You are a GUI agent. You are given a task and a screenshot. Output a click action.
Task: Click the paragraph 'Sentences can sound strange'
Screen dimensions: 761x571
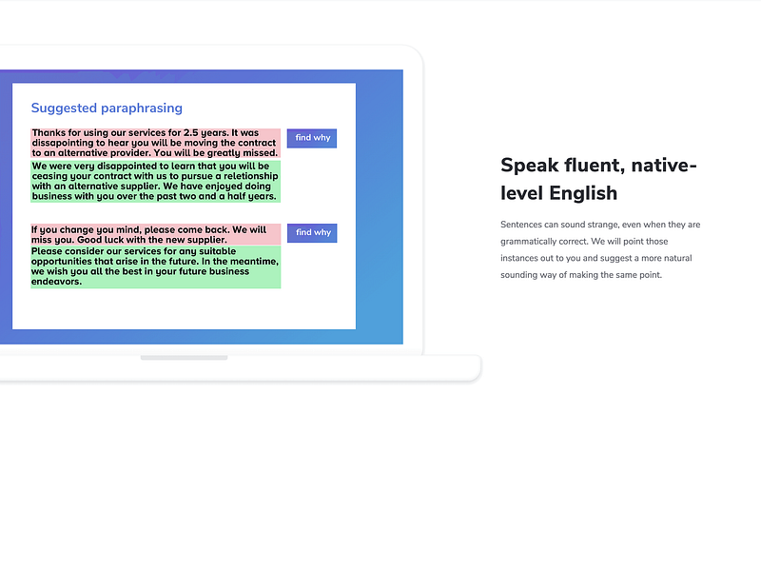tap(600, 249)
